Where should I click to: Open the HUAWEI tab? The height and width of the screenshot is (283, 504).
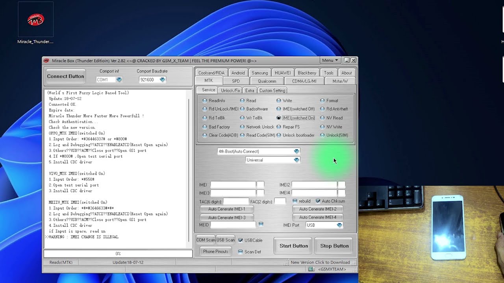click(283, 73)
